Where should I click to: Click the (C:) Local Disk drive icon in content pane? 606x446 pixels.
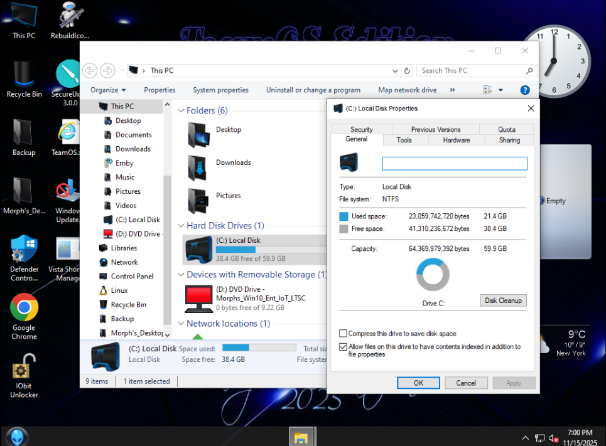pos(198,250)
